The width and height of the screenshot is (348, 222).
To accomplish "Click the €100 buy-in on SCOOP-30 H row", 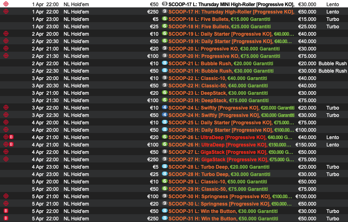I will click(x=153, y=197).
